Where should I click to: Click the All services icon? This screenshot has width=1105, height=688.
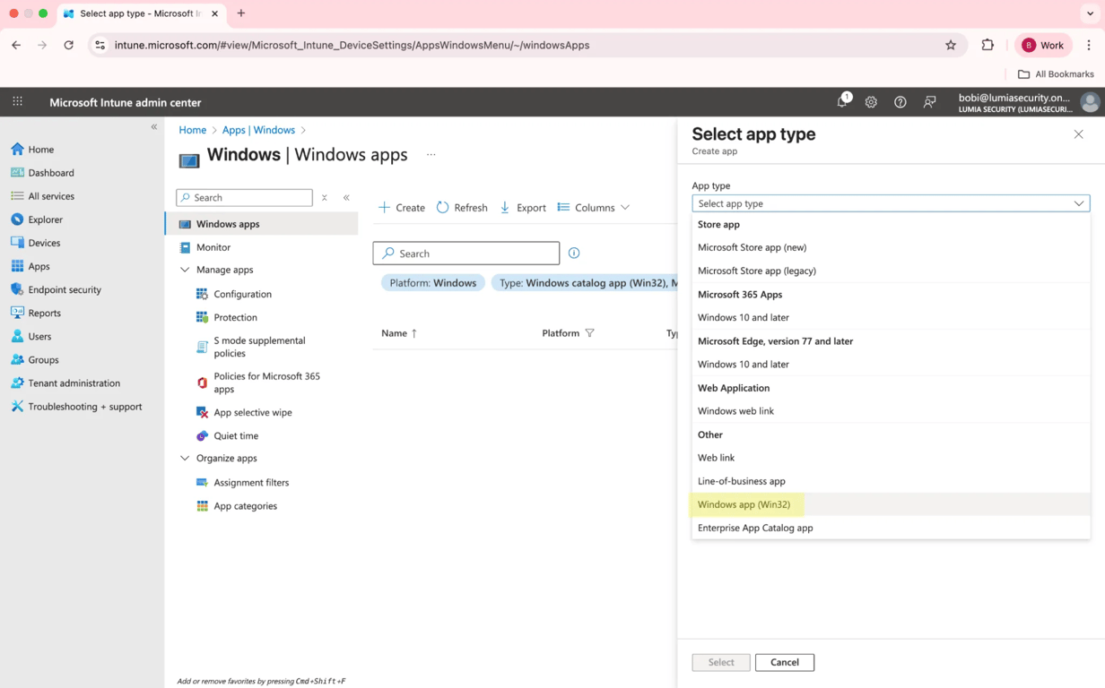17,196
